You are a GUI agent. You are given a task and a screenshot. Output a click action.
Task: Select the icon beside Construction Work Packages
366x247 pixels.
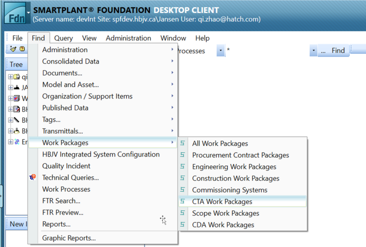coord(183,178)
